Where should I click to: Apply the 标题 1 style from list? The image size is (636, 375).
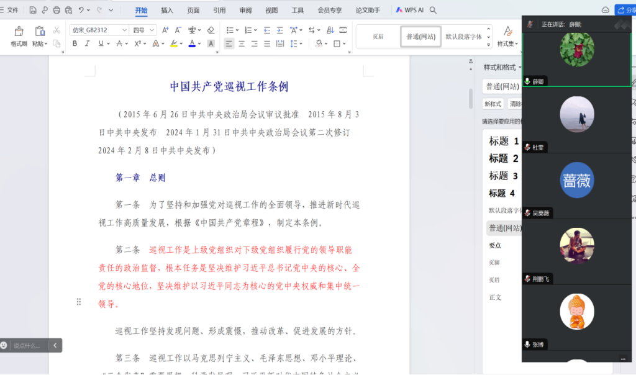point(503,141)
